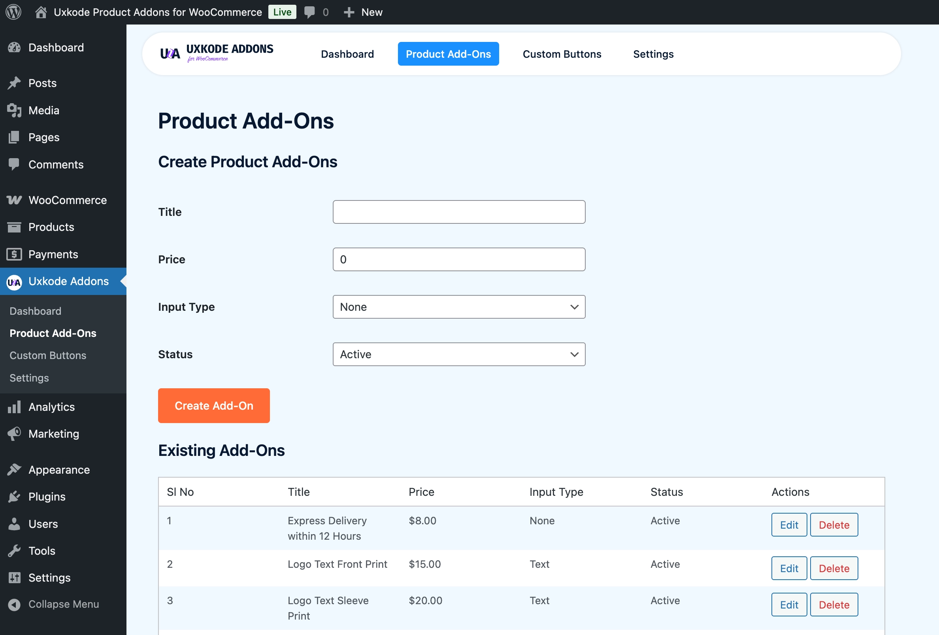Open the comments bubble in admin bar
939x635 pixels.
[x=309, y=12]
